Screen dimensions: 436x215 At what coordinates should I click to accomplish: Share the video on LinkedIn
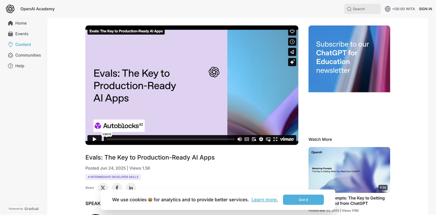pos(131,187)
